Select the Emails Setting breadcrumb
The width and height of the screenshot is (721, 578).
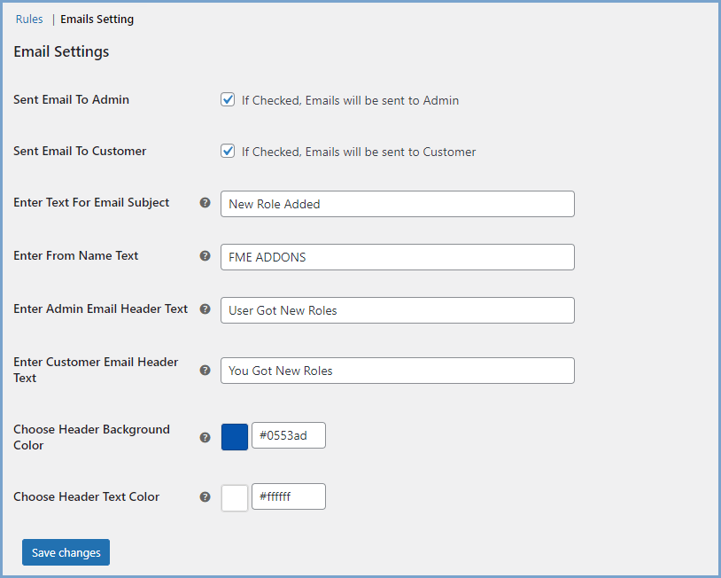tap(97, 19)
